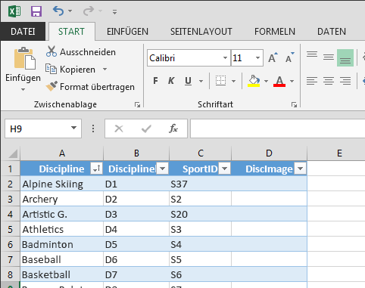
Task: Click the Excel application icon
Action: pyautogui.click(x=14, y=11)
